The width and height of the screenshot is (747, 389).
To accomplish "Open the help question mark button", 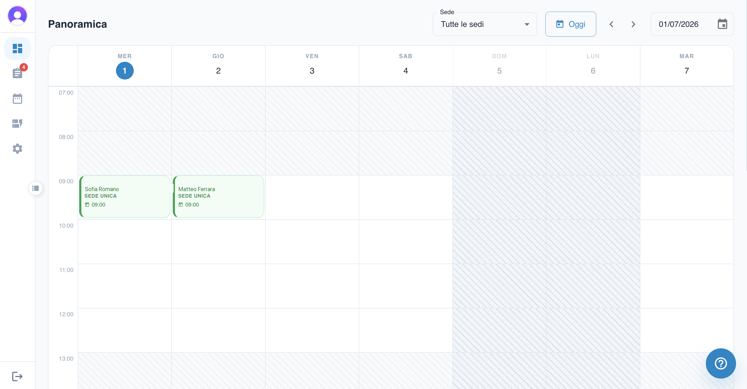I will pos(721,363).
